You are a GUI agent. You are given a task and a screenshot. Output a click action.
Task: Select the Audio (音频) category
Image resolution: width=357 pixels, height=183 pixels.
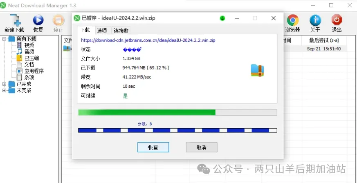click(x=29, y=51)
